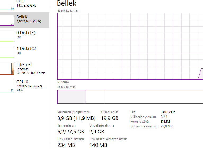The width and height of the screenshot is (203, 149).
Task: Click the Ethernet orange activity graph thumbnail
Action: tap(7, 68)
